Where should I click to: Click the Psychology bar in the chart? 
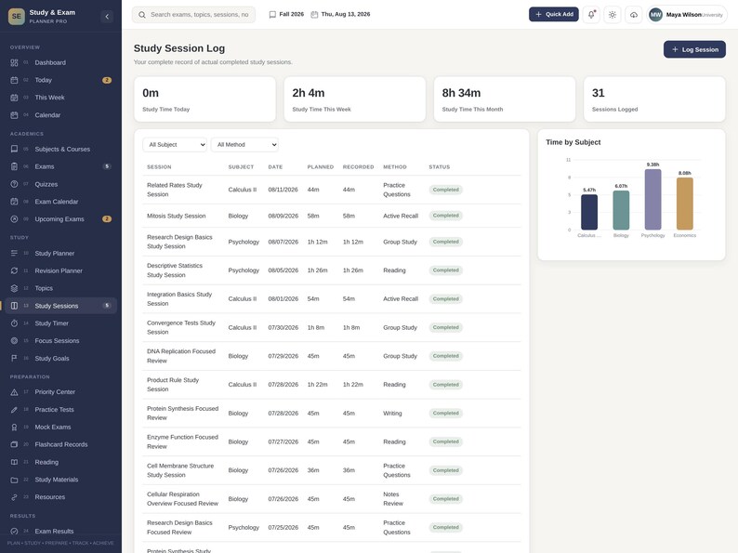click(x=652, y=200)
